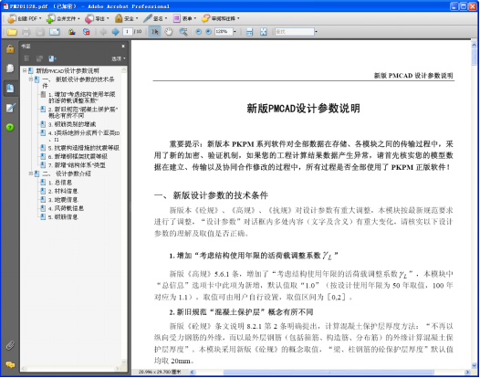This screenshot has width=480, height=378.
Task: Go to previous page arrow
Action: click(103, 32)
